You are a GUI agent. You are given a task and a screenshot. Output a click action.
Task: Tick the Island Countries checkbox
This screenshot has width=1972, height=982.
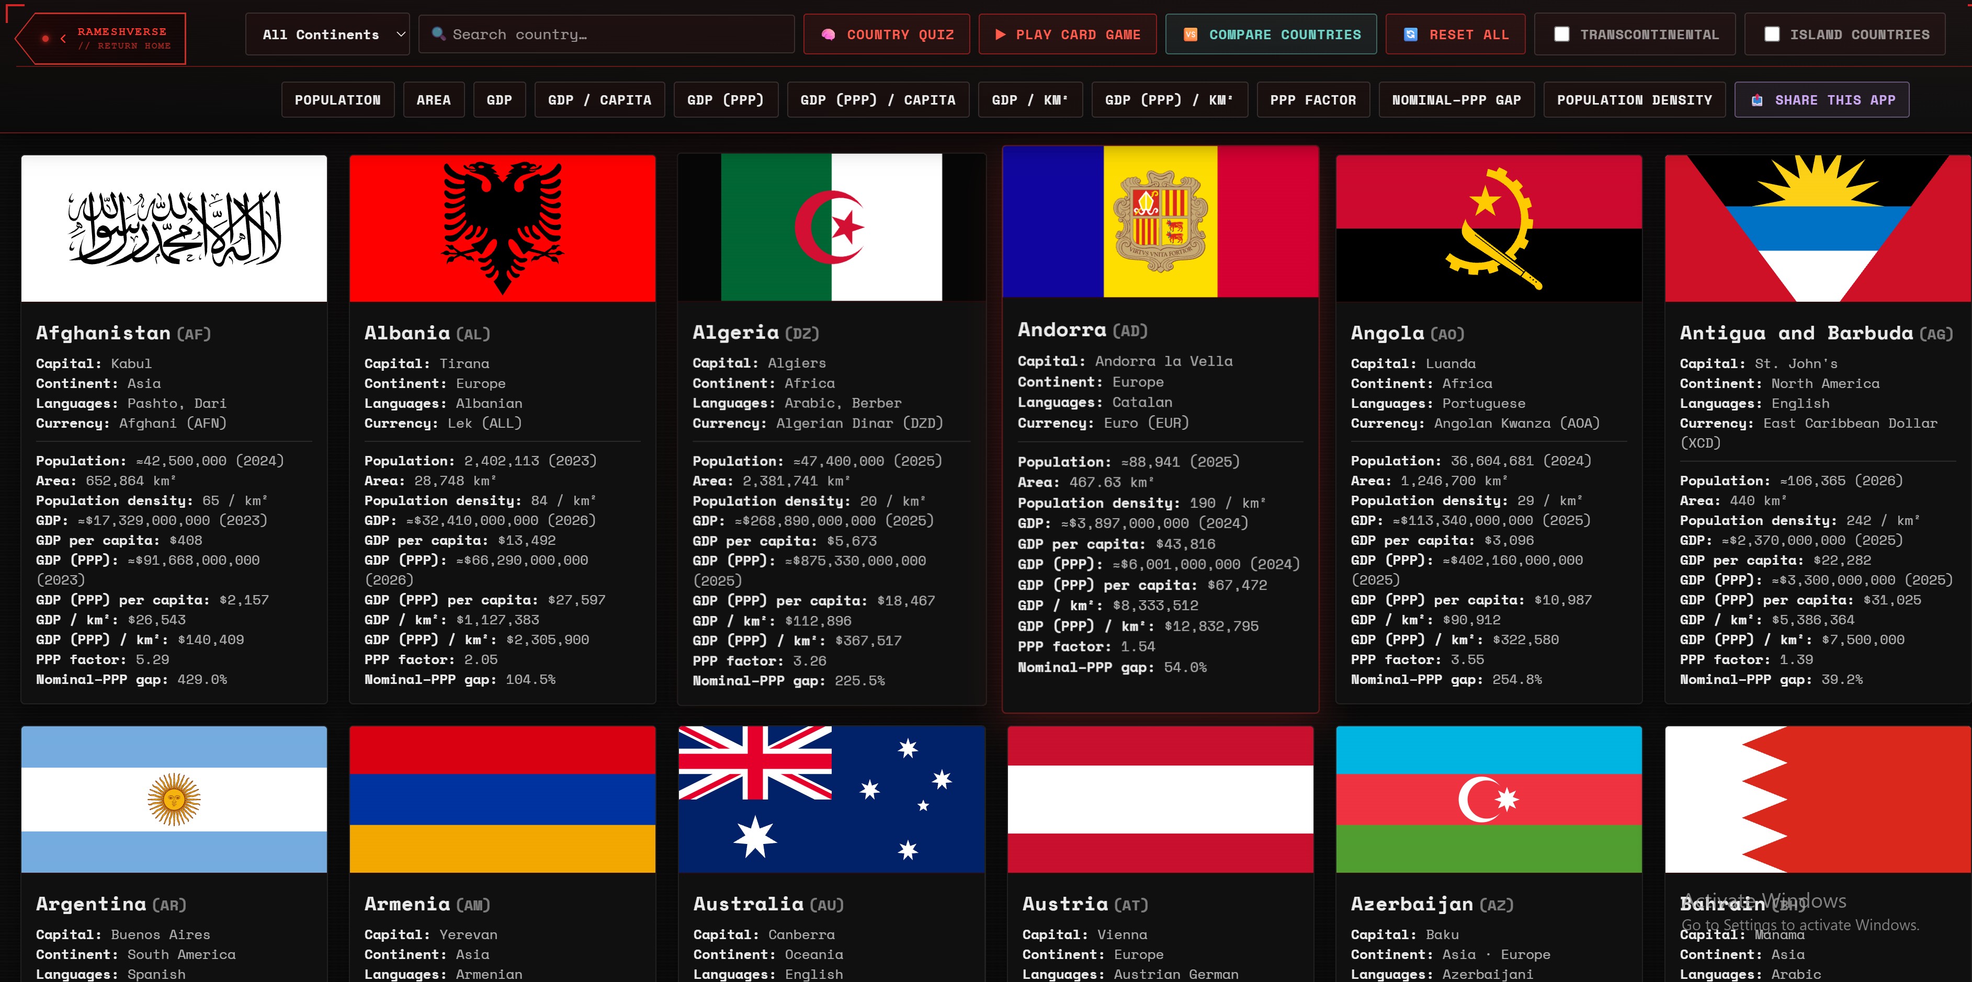tap(1772, 35)
